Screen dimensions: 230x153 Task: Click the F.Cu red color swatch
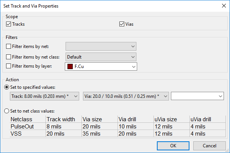[70, 67]
